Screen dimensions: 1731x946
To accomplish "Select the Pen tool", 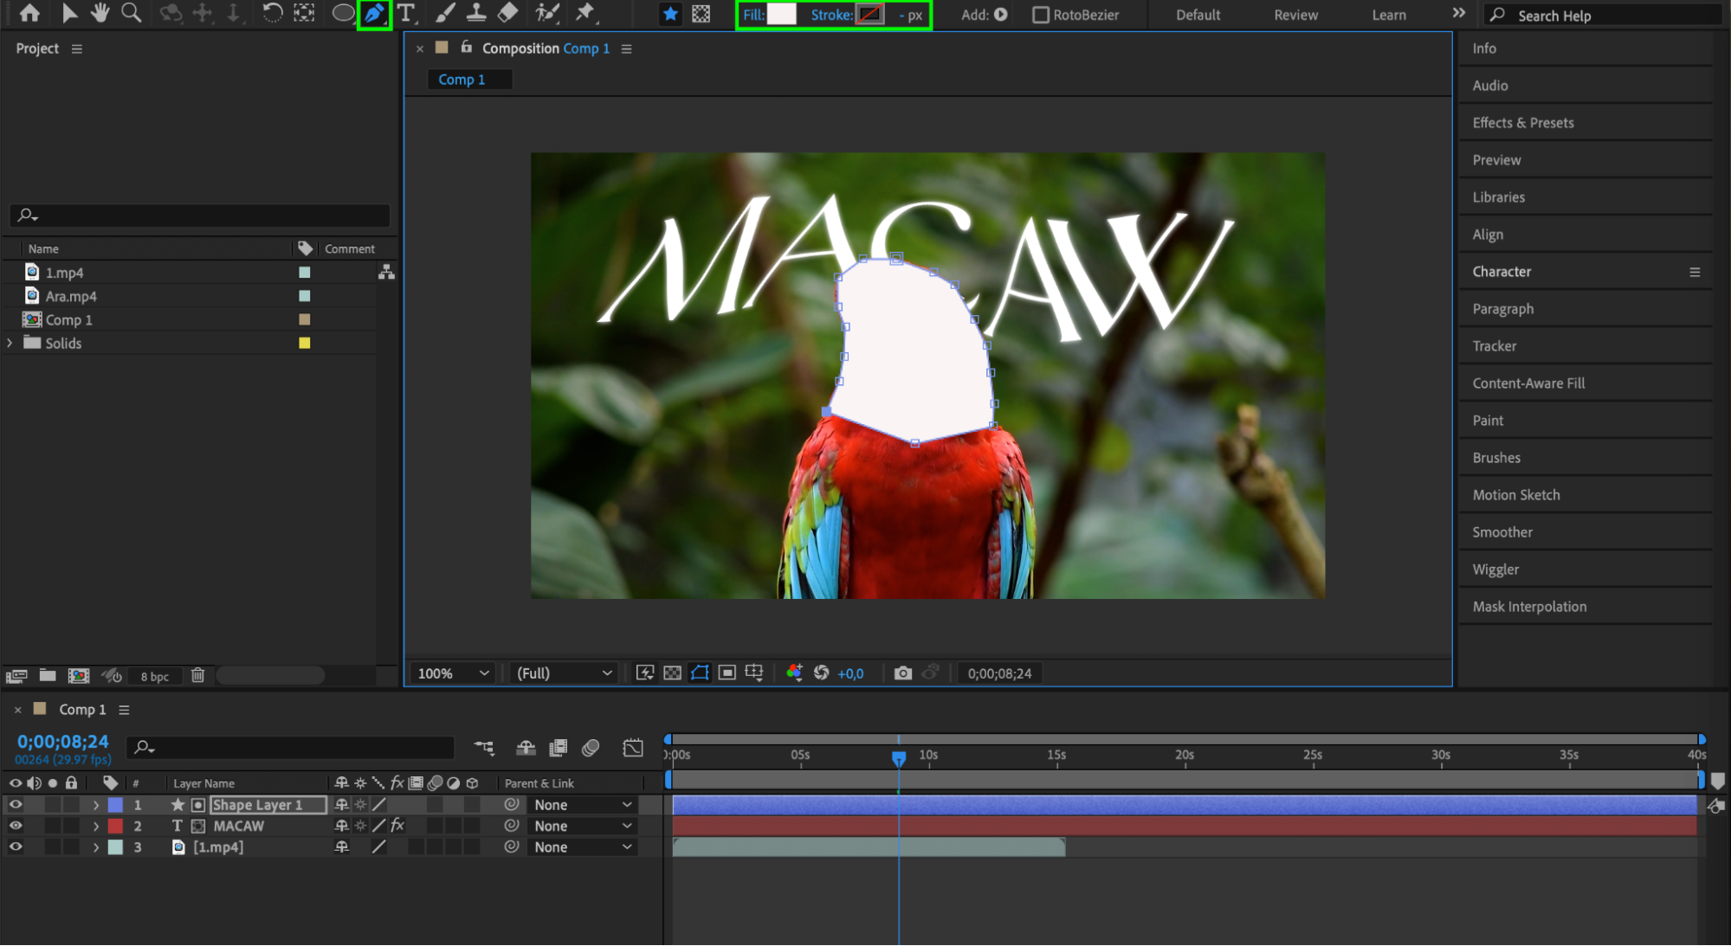I will [x=374, y=13].
